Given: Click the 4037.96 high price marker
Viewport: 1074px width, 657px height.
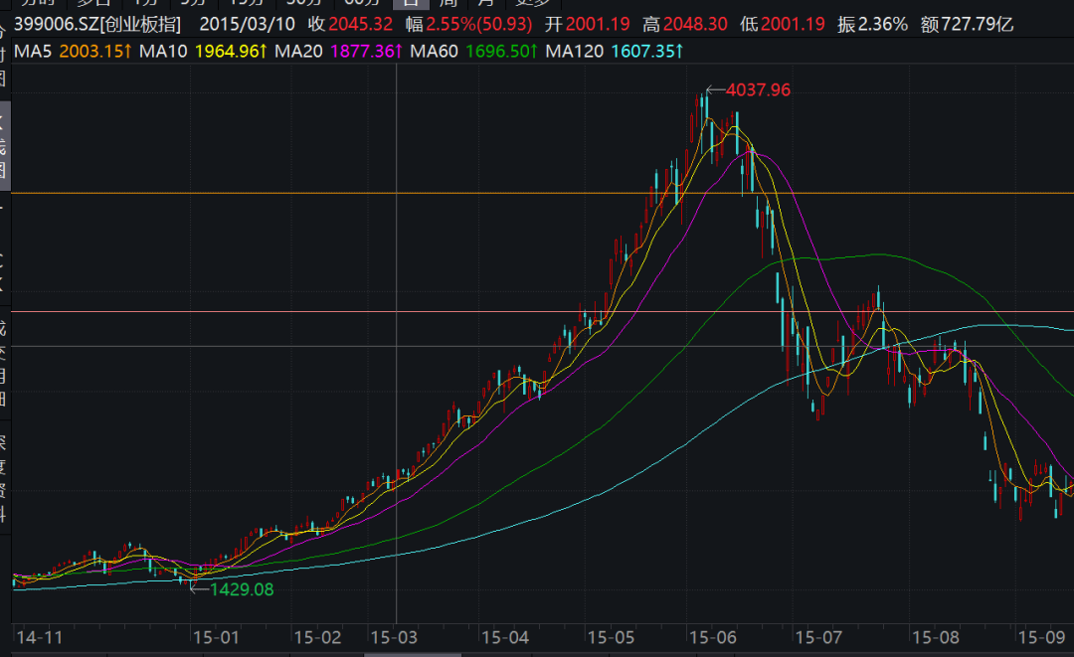Looking at the screenshot, I should point(758,90).
